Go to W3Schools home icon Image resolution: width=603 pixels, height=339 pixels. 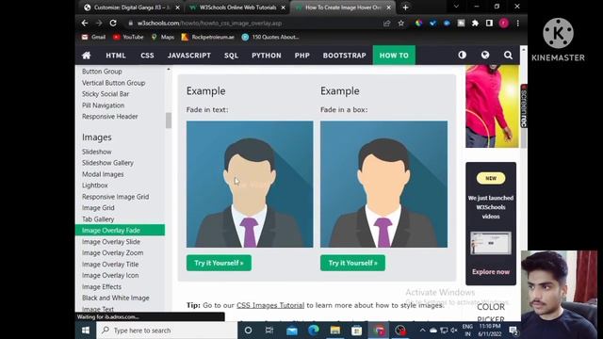coord(86,56)
